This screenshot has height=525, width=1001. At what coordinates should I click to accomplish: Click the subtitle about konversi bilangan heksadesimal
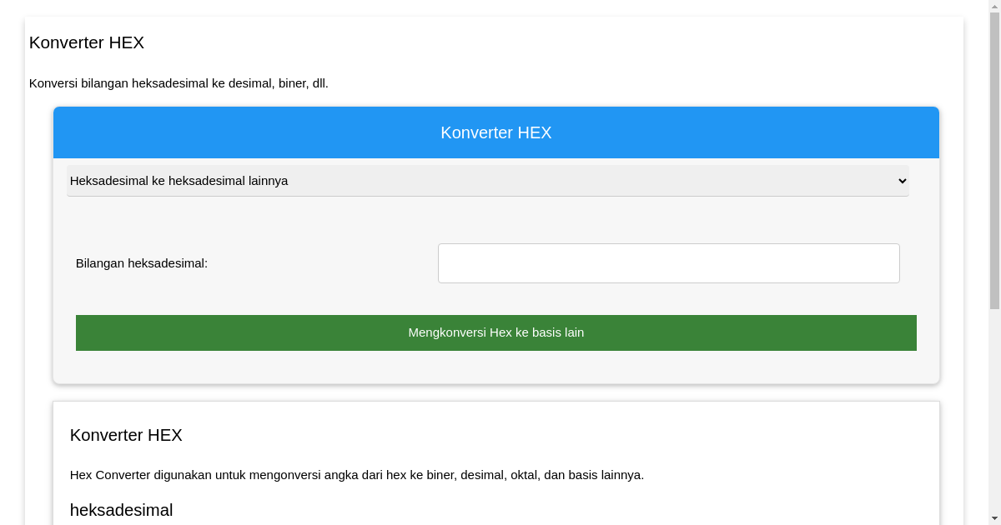tap(179, 83)
